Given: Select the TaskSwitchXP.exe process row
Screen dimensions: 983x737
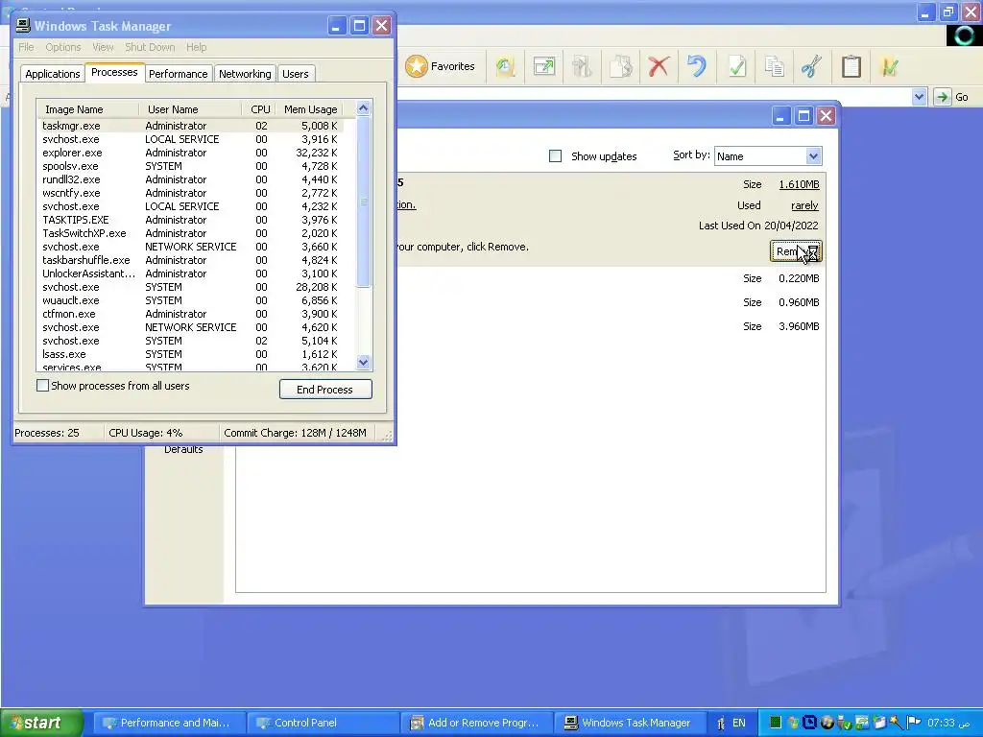Looking at the screenshot, I should pos(191,233).
